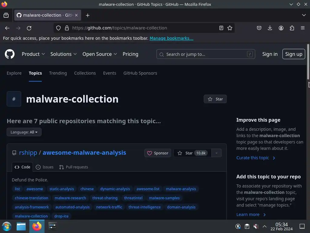Open the file manager taskbar icon
The height and width of the screenshot is (233, 310).
21,226
